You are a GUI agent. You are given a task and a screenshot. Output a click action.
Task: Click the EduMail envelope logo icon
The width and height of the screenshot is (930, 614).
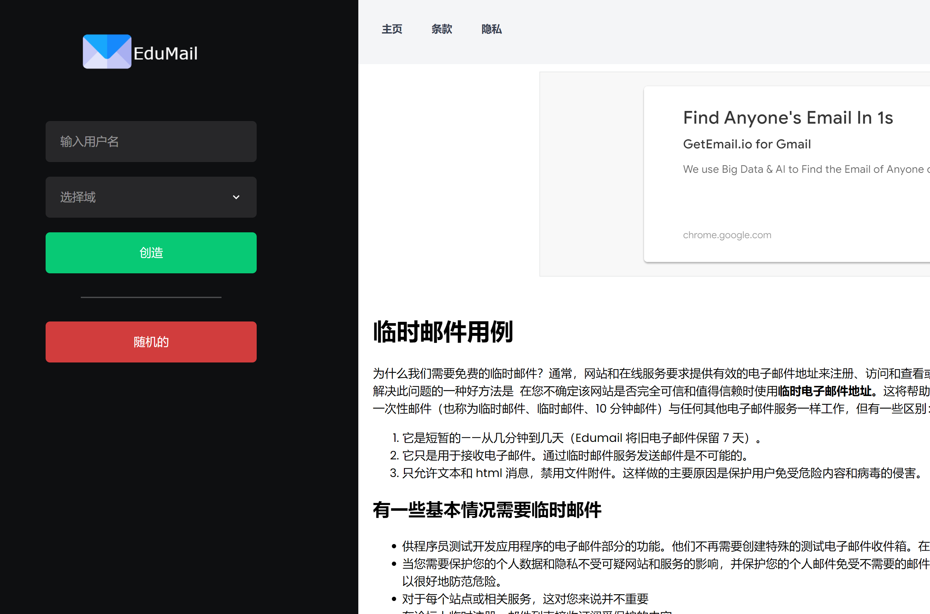click(107, 52)
